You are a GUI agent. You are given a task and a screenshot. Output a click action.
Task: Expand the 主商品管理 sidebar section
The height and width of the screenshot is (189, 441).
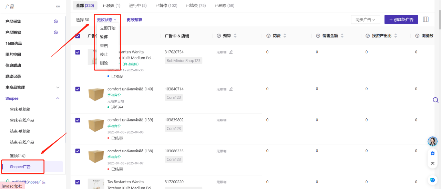(x=58, y=87)
